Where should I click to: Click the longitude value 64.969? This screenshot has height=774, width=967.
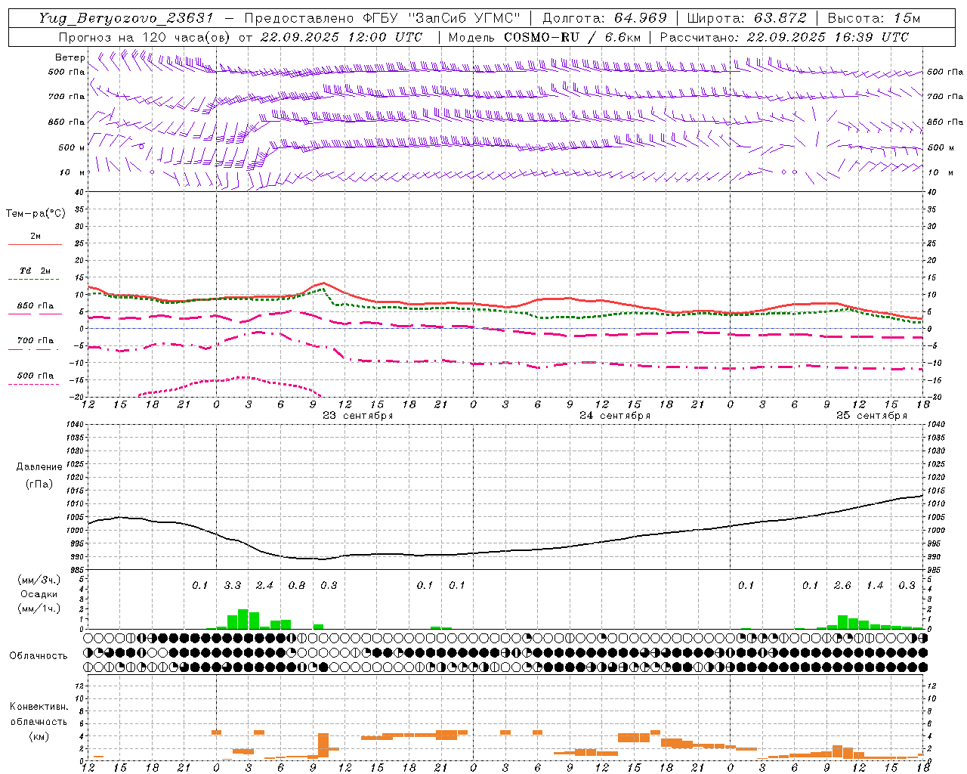(641, 18)
